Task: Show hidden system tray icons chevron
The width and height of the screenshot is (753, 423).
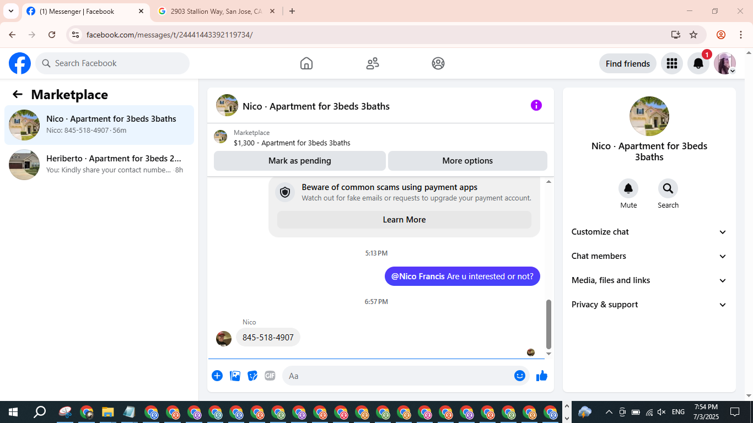Action: (609, 412)
